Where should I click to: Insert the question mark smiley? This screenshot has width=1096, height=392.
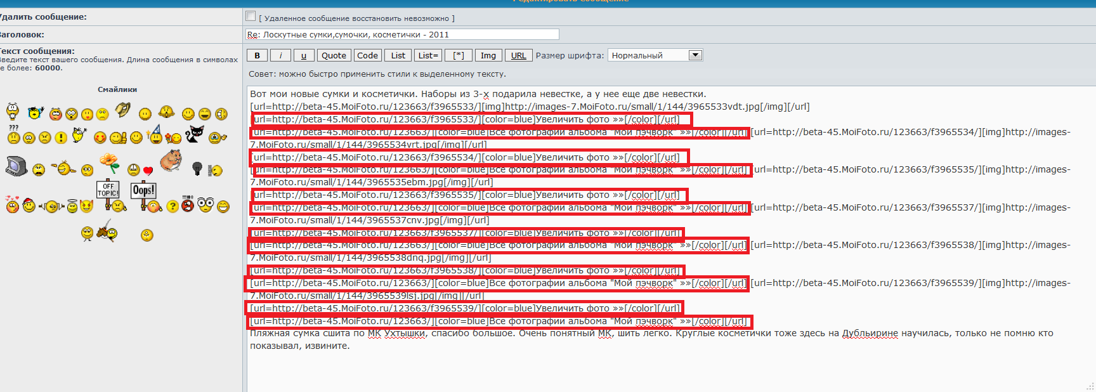click(172, 206)
